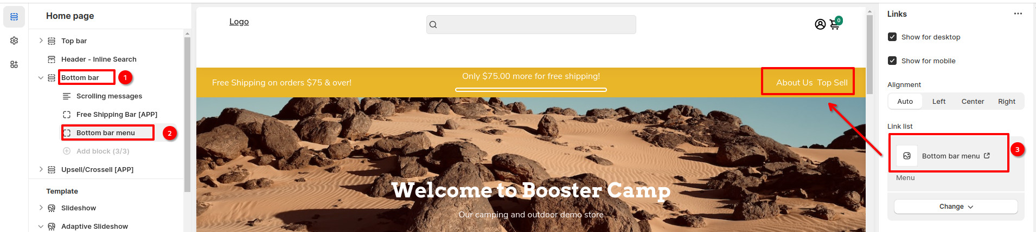Click the search magnifier icon in preview
This screenshot has height=232, width=1036.
[x=433, y=24]
